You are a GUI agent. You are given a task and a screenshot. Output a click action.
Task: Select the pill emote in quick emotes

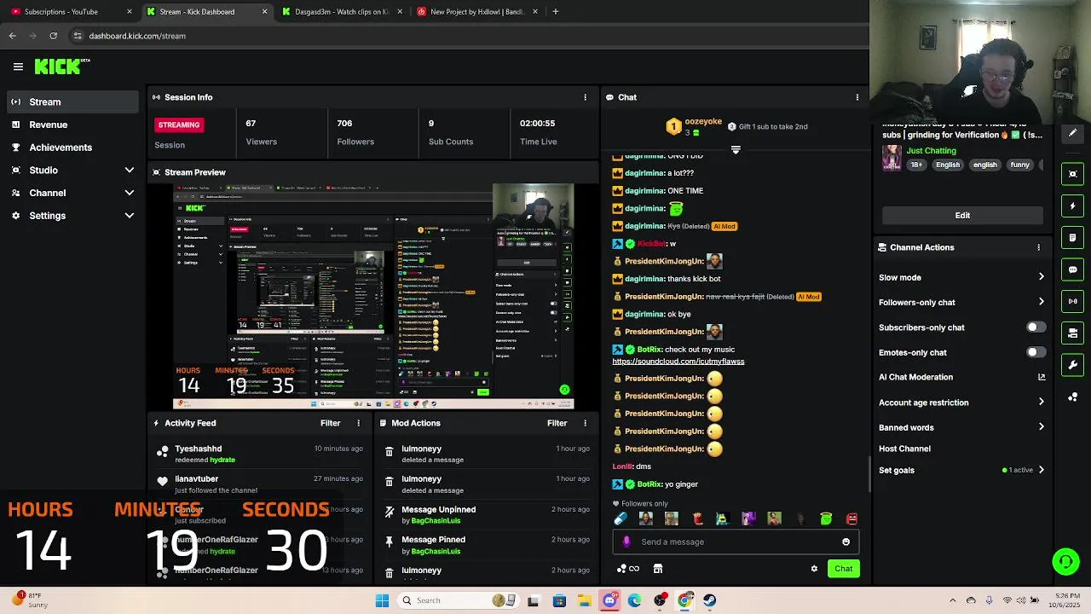621,518
